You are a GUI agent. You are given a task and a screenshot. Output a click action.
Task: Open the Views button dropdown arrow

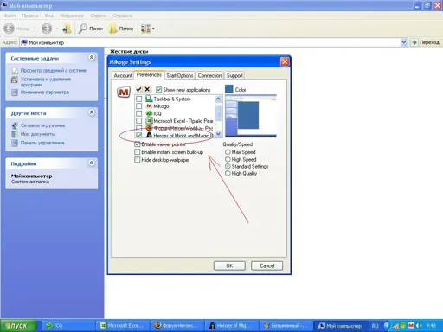153,29
